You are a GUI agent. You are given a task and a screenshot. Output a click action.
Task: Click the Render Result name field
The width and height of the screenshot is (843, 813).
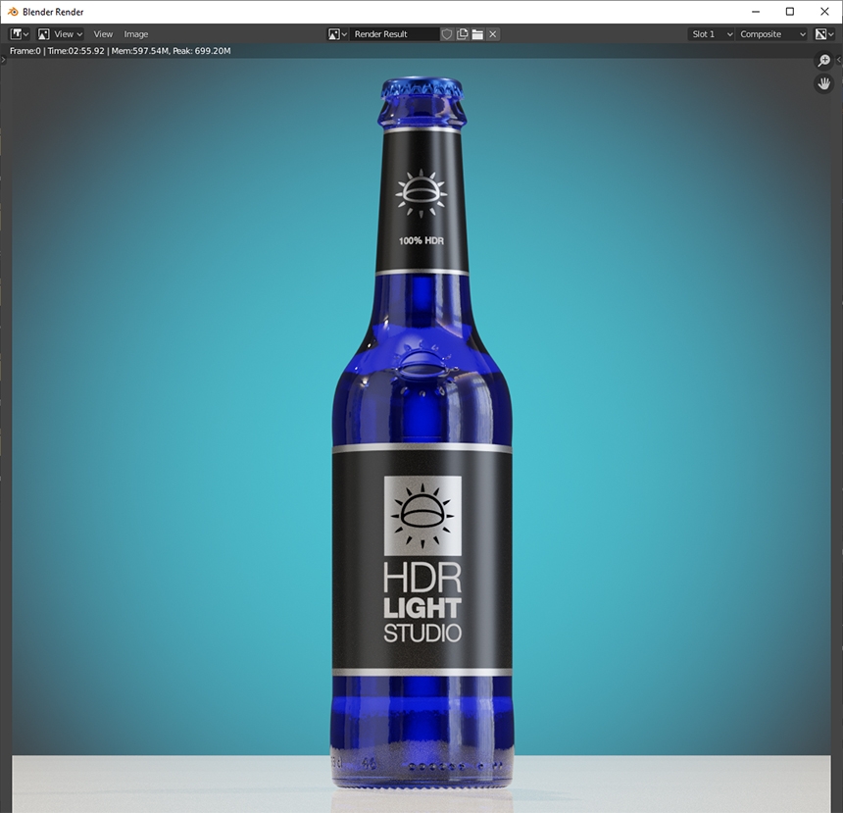coord(394,34)
